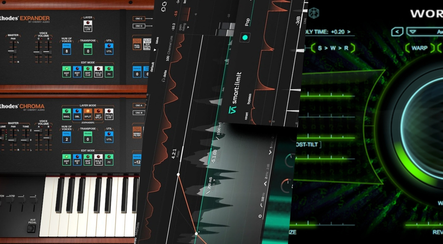
Task: Click save in the compressor header
Action: [157, 40]
